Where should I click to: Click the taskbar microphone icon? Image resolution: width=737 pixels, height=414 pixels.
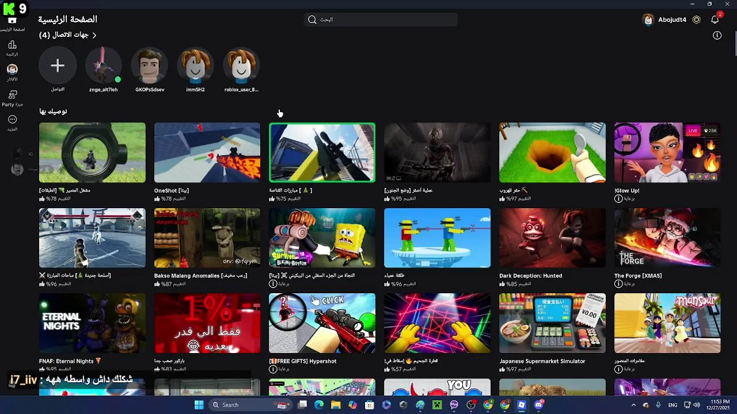tap(658, 405)
